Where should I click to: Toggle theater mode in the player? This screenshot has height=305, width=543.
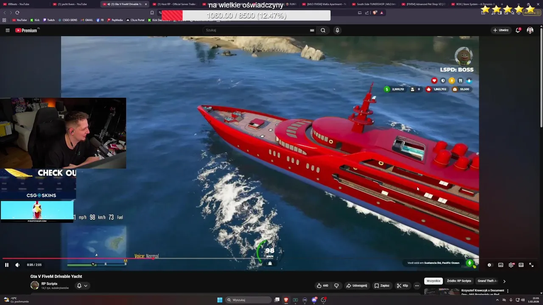[x=521, y=265]
